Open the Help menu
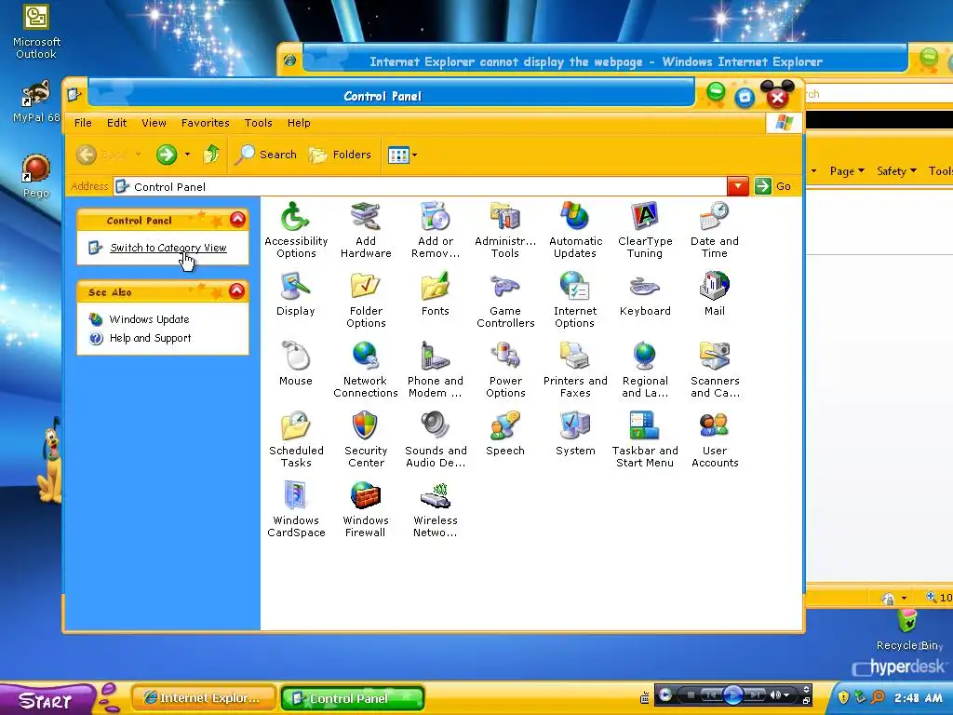Screen dimensions: 953x715 [x=299, y=123]
